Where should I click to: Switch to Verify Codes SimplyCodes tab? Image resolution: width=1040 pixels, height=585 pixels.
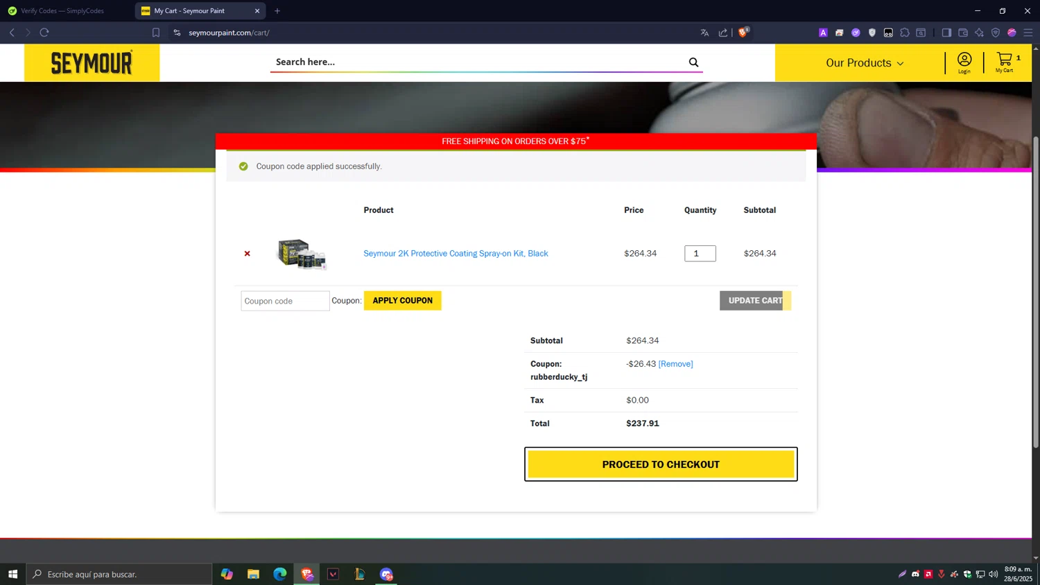[x=62, y=11]
